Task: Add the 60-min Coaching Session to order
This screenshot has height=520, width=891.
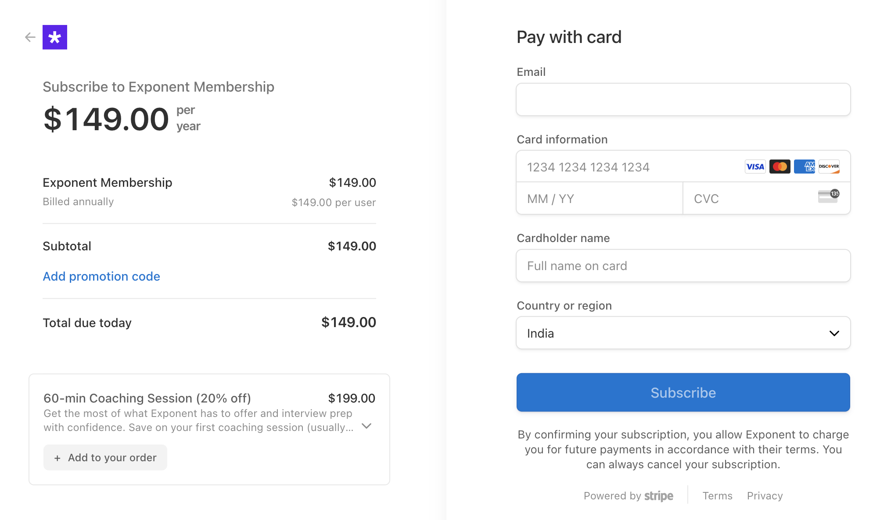Action: (105, 457)
